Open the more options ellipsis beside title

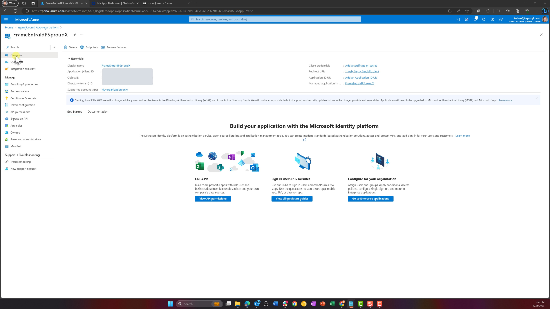point(81,35)
